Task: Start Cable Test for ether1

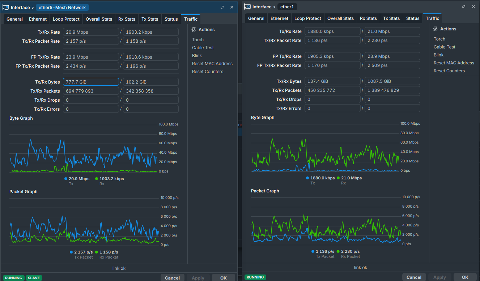Action: pyautogui.click(x=445, y=47)
